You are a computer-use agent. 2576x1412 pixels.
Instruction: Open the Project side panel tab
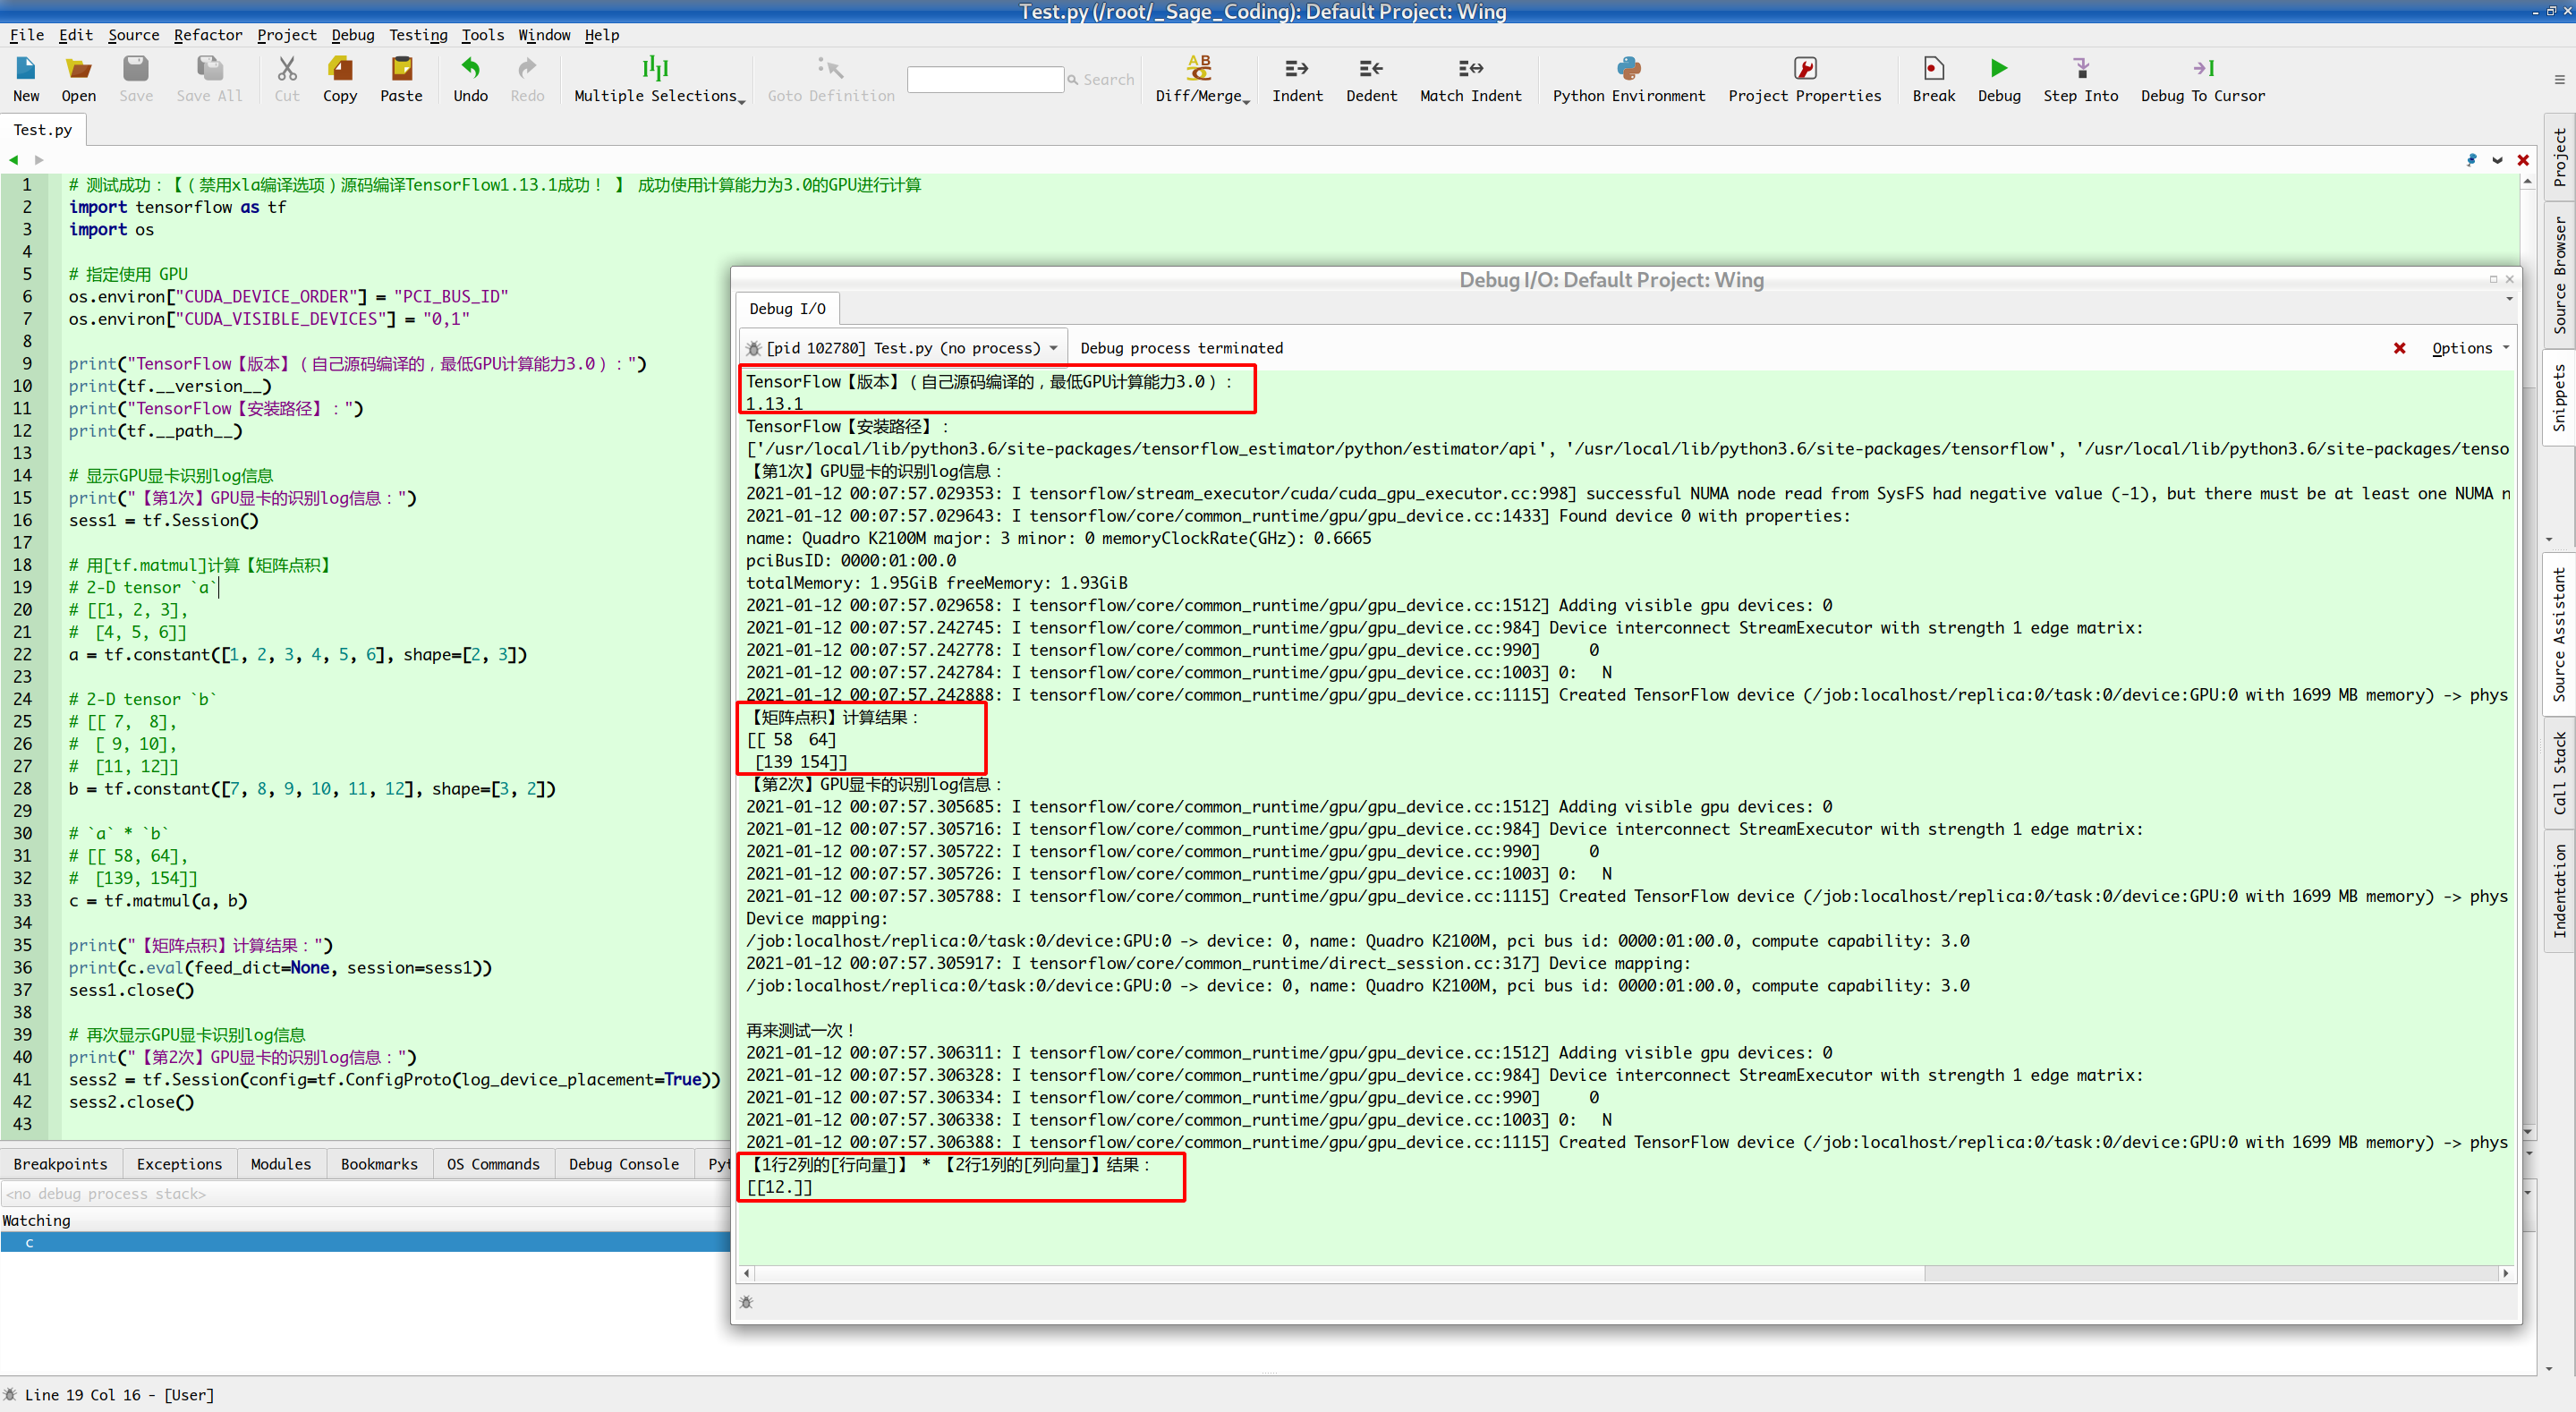coord(2559,158)
